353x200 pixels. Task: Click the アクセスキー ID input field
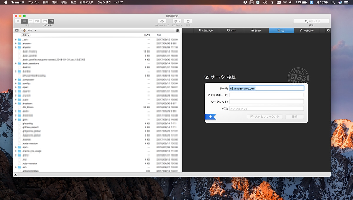(266, 95)
